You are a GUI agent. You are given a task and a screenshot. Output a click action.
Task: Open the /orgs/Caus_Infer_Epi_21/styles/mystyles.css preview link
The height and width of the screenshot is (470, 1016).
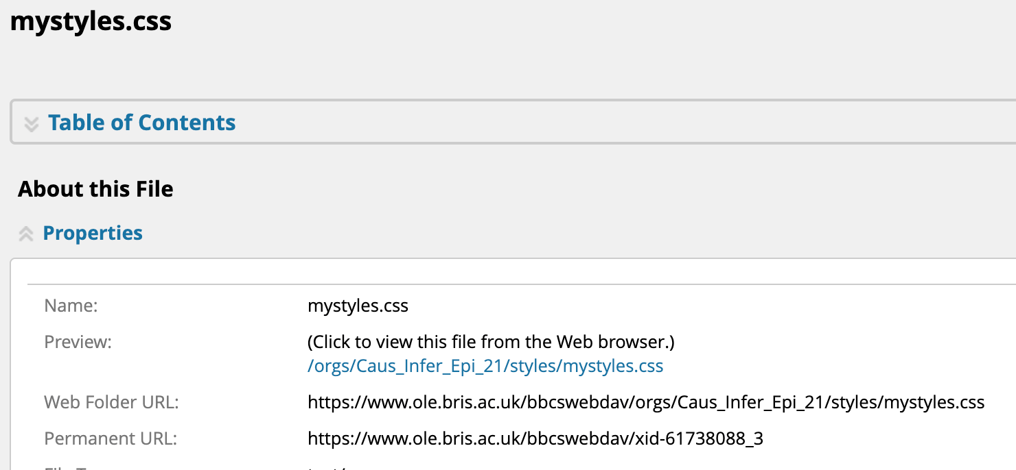coord(485,366)
